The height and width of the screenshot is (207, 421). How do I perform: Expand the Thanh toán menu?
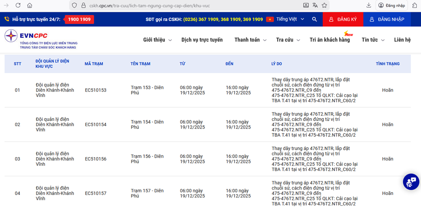tap(250, 40)
